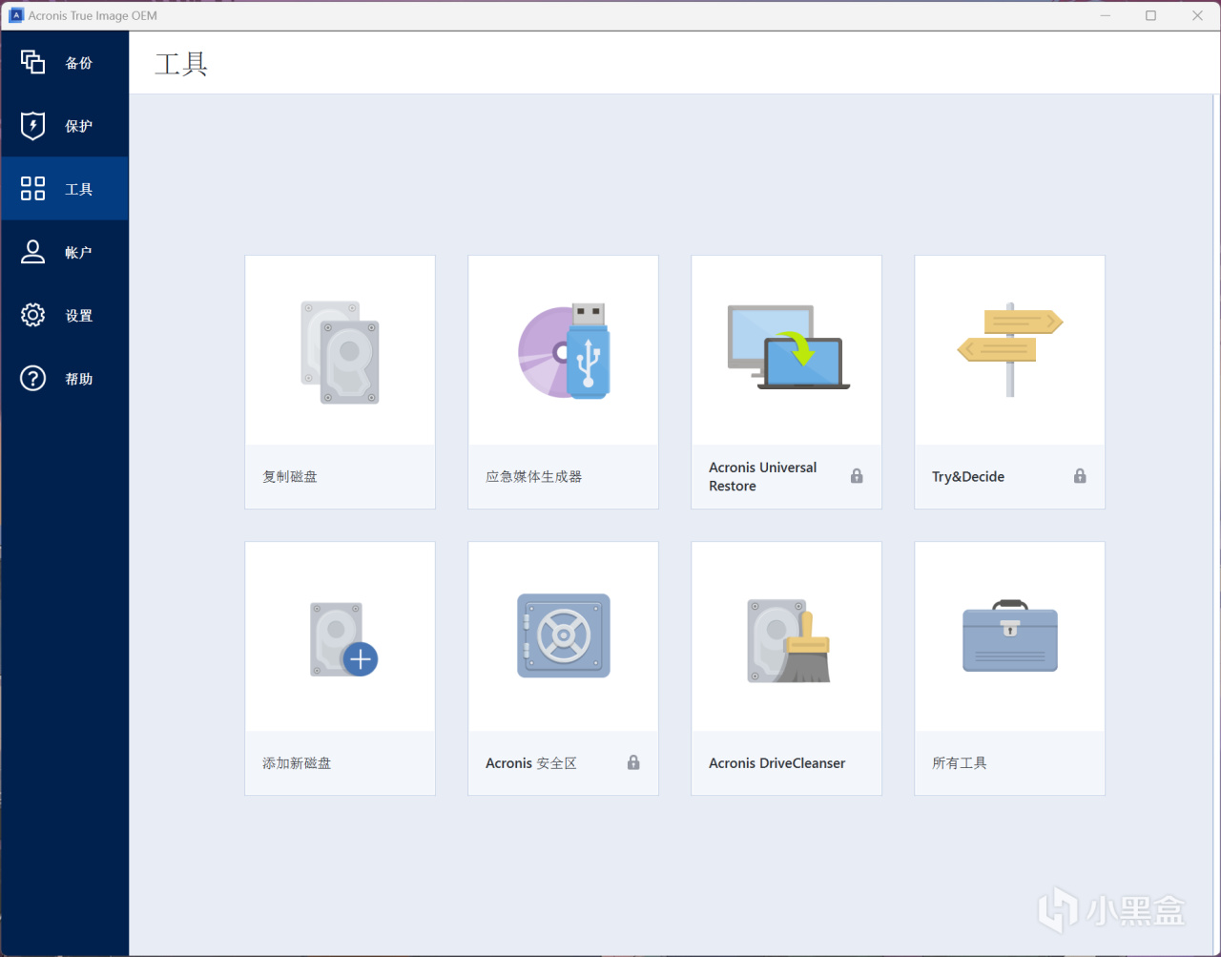Click the lock icon on Universal Restore tile
1221x957 pixels.
857,476
